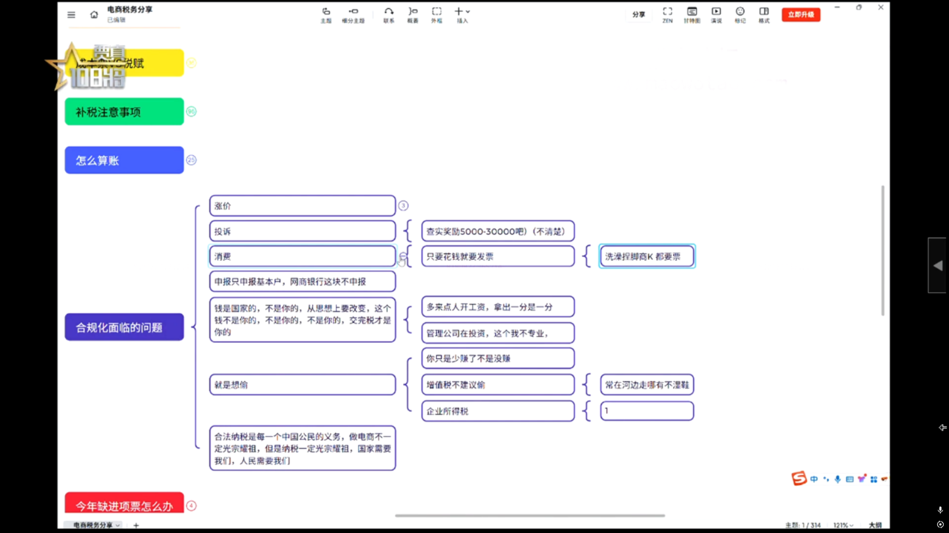This screenshot has height=533, width=949.
Task: Open the hamburger main menu
Action: click(x=71, y=15)
